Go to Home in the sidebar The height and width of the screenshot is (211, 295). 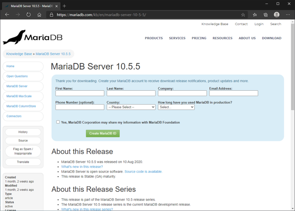[23, 66]
